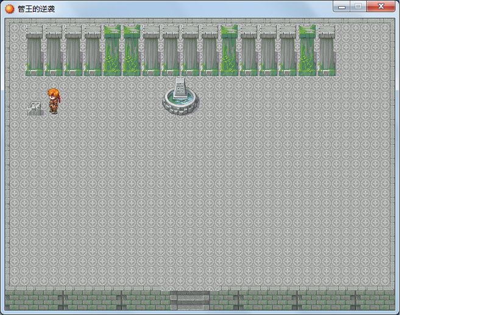Click the window title 管王的逆袭
This screenshot has height=315, width=499.
pyautogui.click(x=37, y=9)
